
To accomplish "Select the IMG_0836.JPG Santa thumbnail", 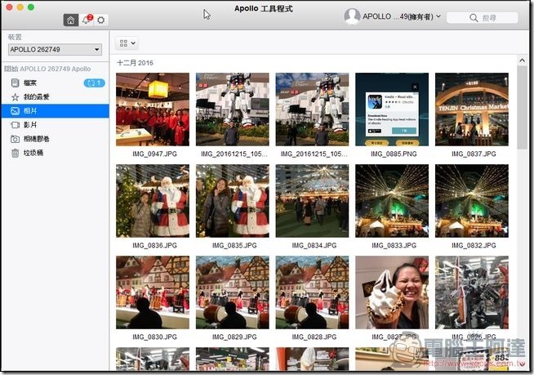I will tap(153, 201).
